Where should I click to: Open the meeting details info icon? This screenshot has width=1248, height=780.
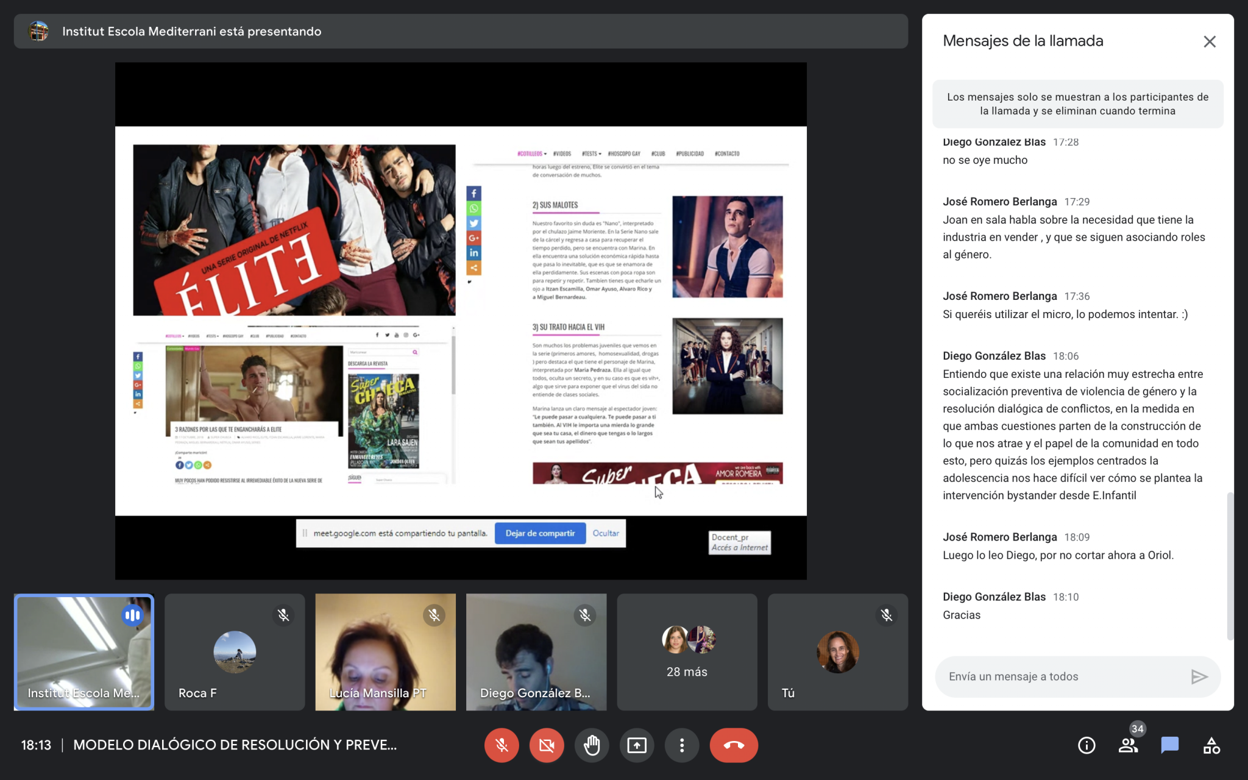1087,745
